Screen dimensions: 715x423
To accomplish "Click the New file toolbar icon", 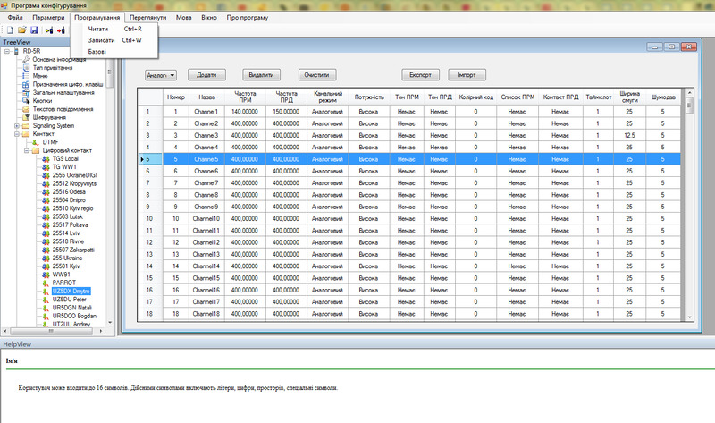I will click(10, 30).
